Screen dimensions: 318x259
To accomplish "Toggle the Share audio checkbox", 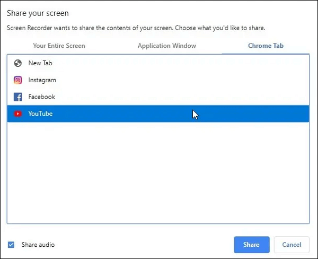I will (11, 245).
